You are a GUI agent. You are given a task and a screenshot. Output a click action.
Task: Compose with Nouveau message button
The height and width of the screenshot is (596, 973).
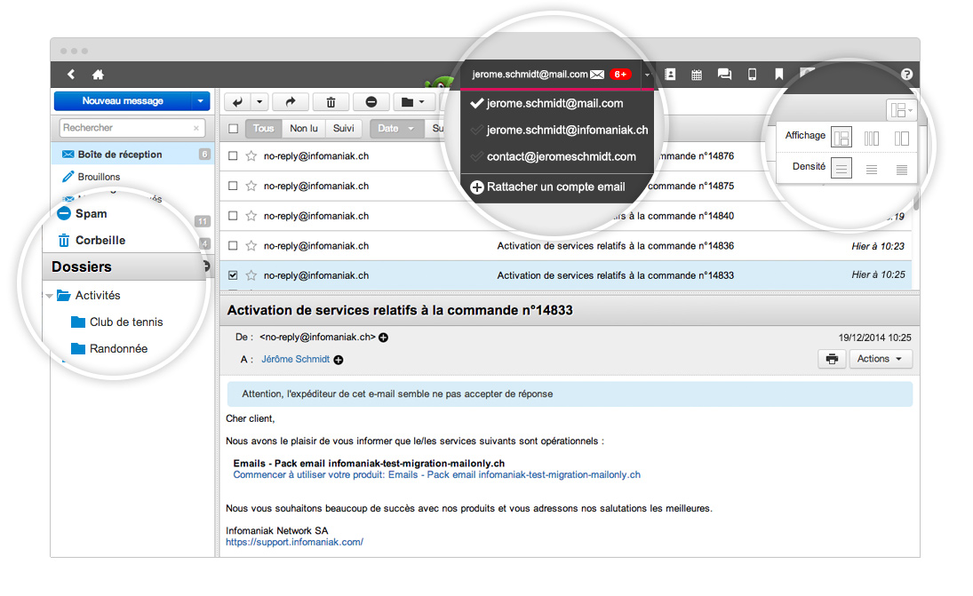[123, 101]
